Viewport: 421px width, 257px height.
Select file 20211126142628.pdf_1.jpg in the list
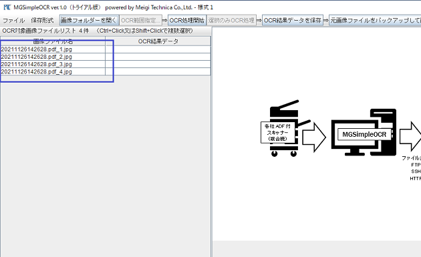[53, 49]
